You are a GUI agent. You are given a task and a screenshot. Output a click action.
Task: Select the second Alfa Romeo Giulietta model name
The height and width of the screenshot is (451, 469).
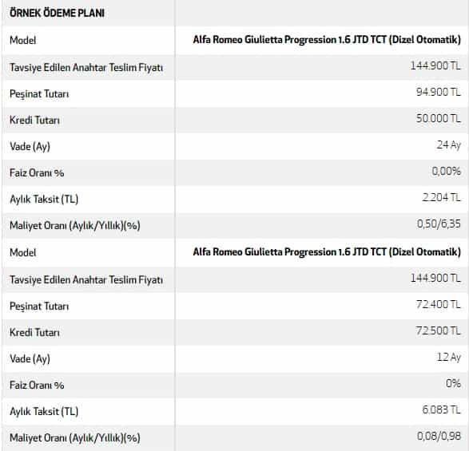(x=327, y=252)
